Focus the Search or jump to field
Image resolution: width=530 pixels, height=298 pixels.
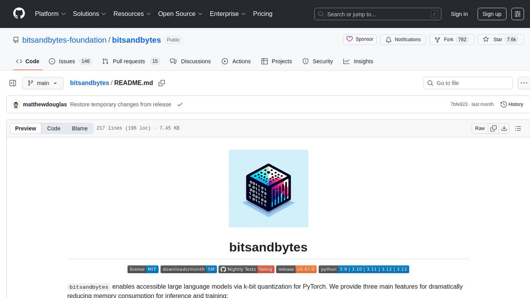pos(378,14)
